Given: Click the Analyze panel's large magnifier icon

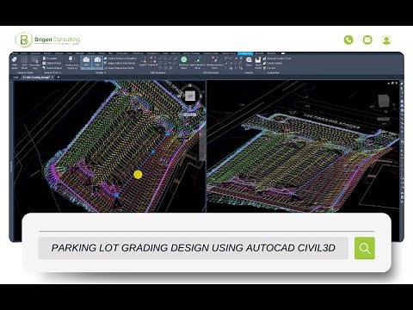Looking at the screenshot, I should click(x=249, y=61).
